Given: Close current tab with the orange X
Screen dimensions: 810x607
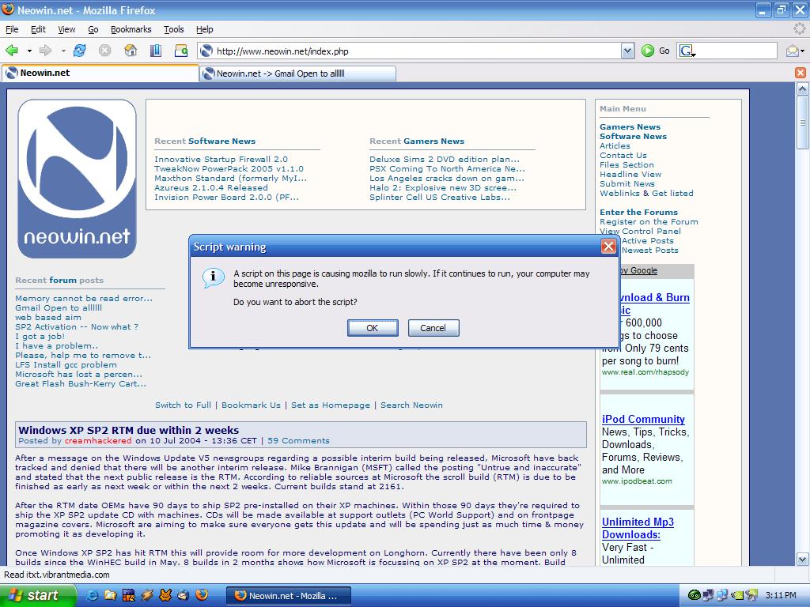Looking at the screenshot, I should [x=801, y=73].
